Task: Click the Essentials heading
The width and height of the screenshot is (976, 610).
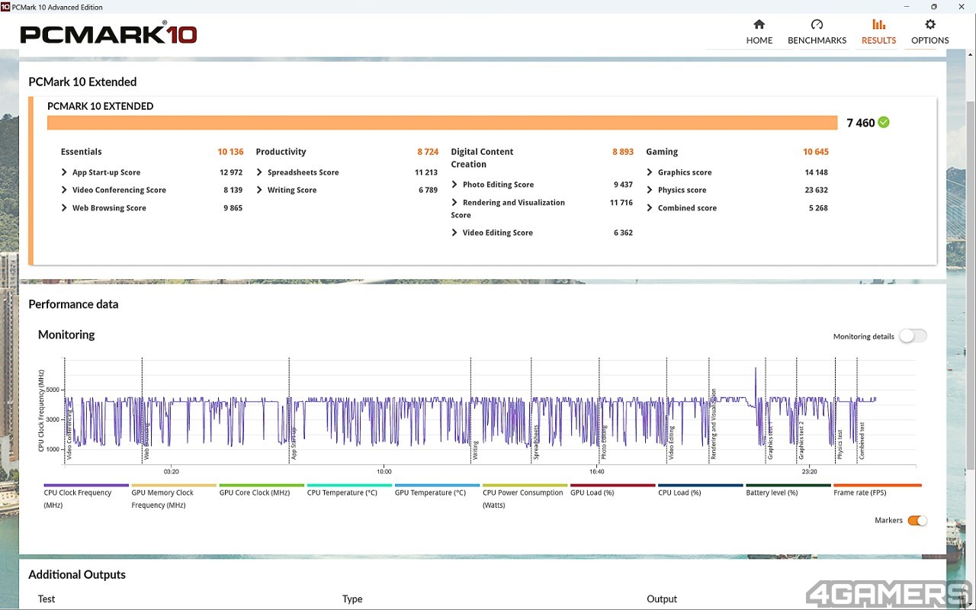Action: click(x=81, y=152)
